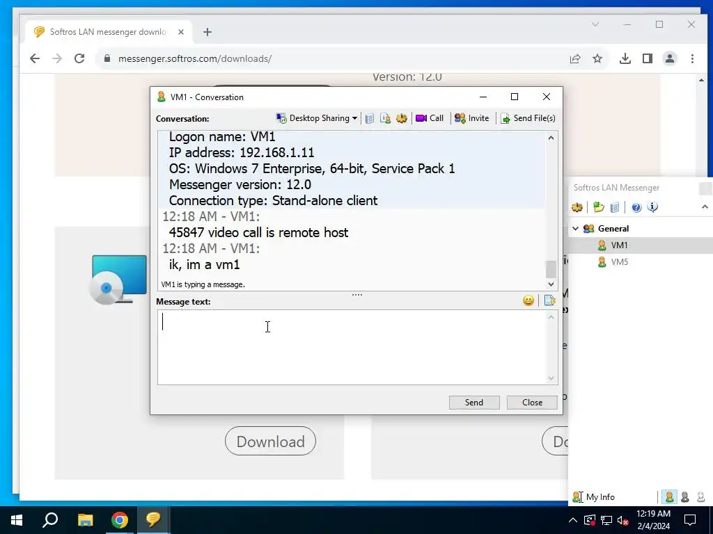This screenshot has width=713, height=534.
Task: Select the General group in user list
Action: (613, 229)
